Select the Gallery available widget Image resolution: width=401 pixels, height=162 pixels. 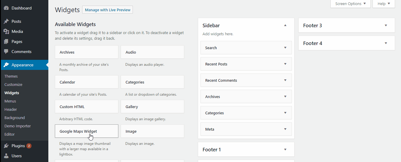152,107
